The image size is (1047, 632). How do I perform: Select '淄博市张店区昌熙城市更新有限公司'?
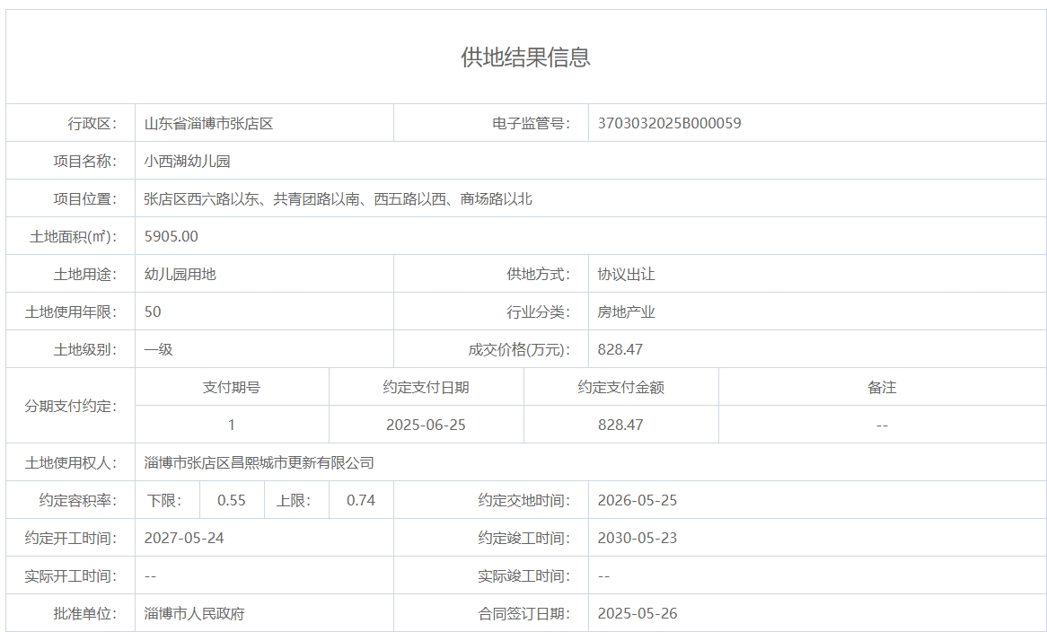pyautogui.click(x=260, y=462)
